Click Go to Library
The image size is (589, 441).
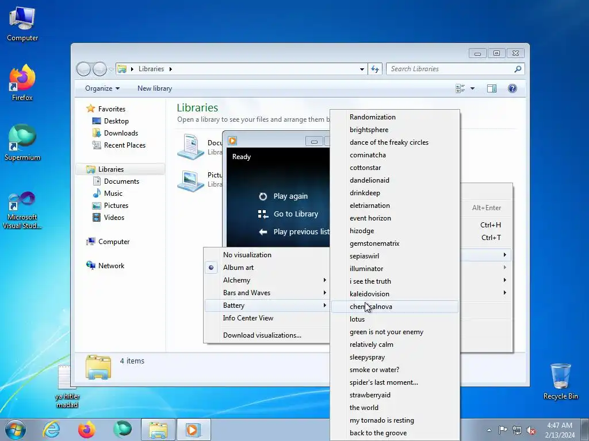pos(289,214)
